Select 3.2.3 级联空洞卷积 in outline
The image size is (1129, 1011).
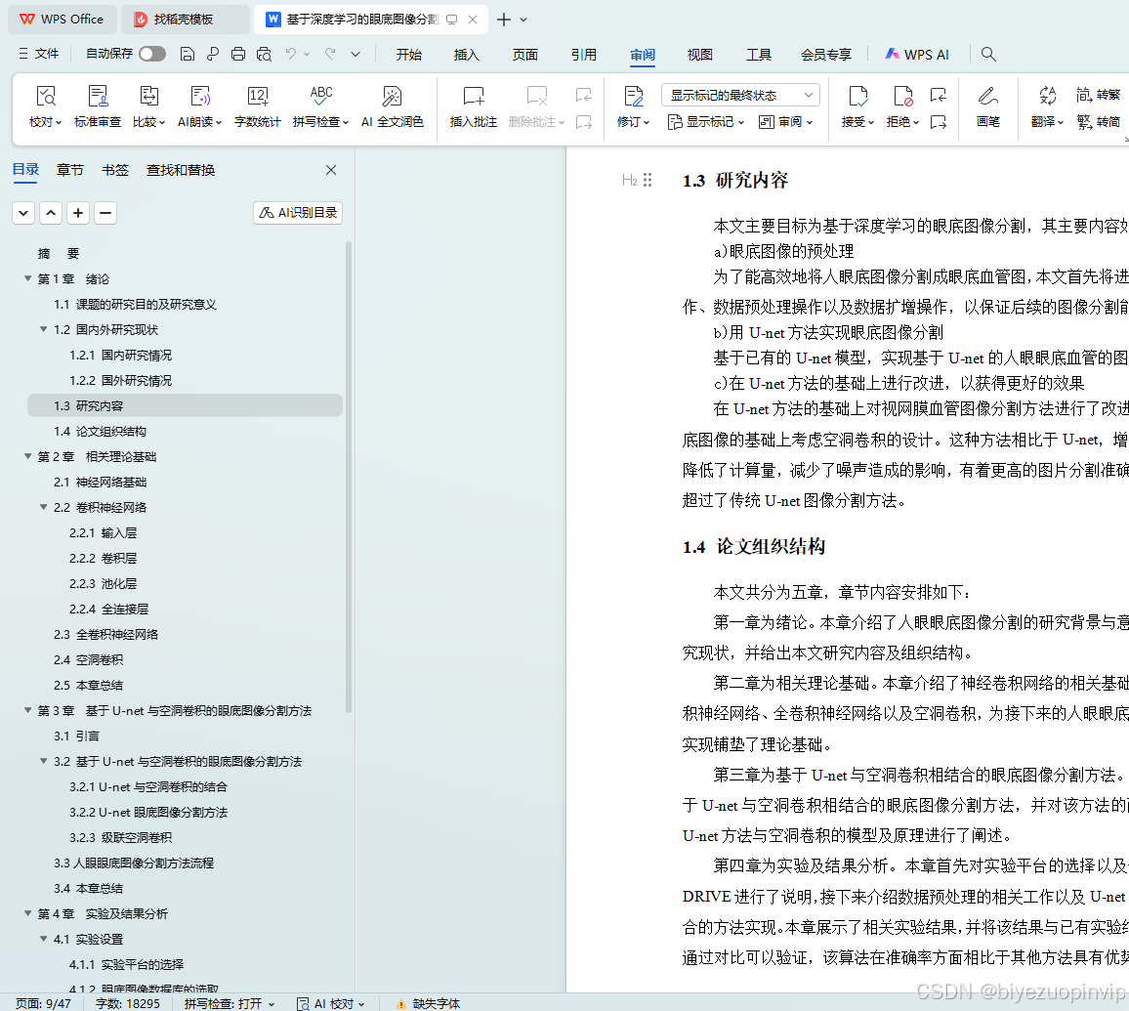[x=121, y=837]
